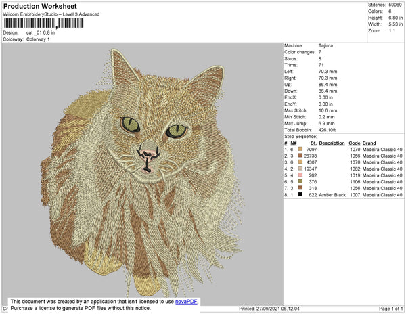Image resolution: width=406 pixels, height=314 pixels.
Task: Click Max Stitch value '10.6 mm'
Action: (x=328, y=110)
